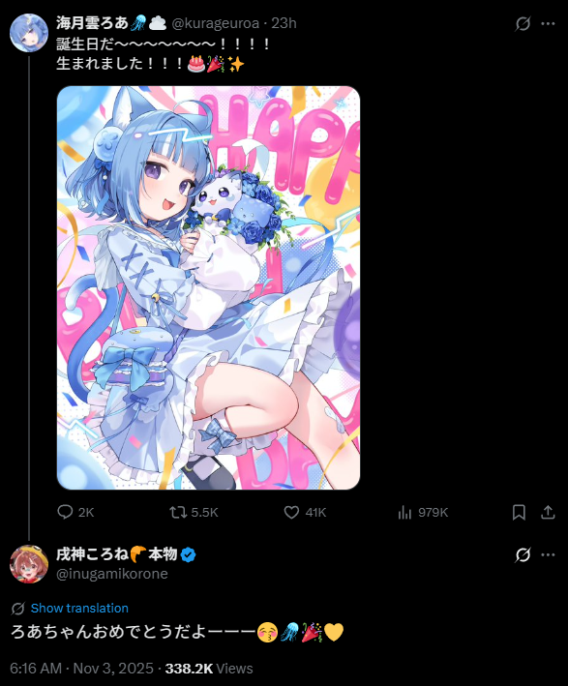Image resolution: width=568 pixels, height=686 pixels.
Task: Click the Show translation link
Action: click(79, 609)
